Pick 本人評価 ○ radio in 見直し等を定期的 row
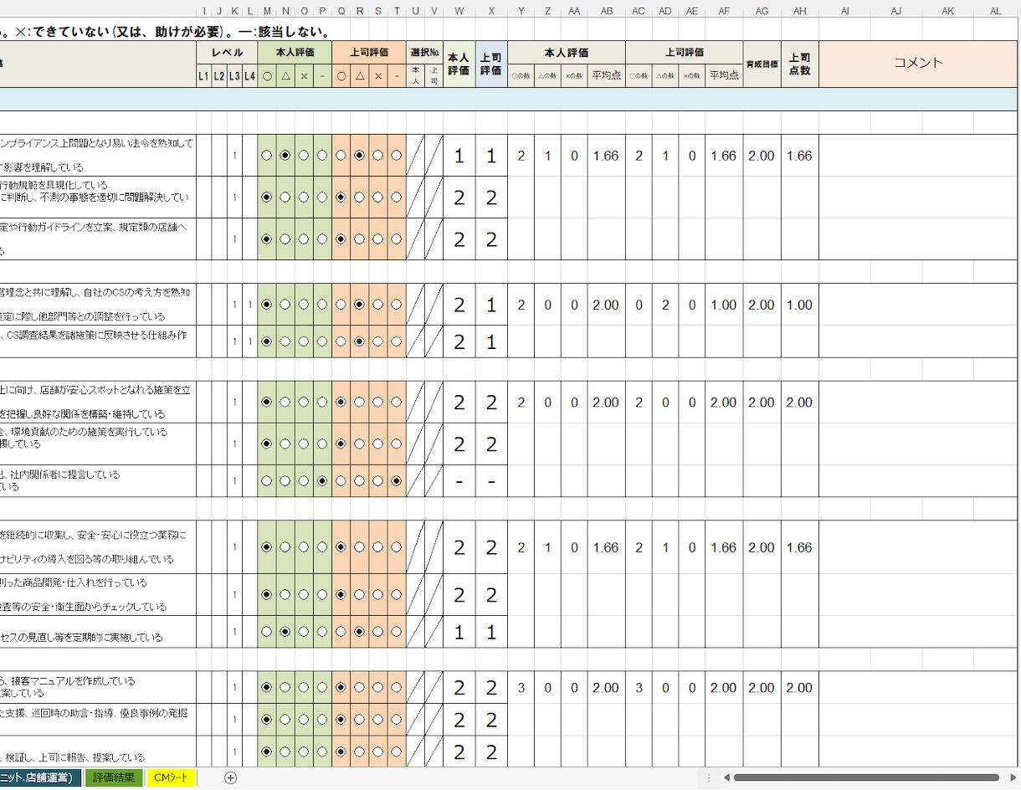This screenshot has width=1021, height=790. tap(267, 632)
